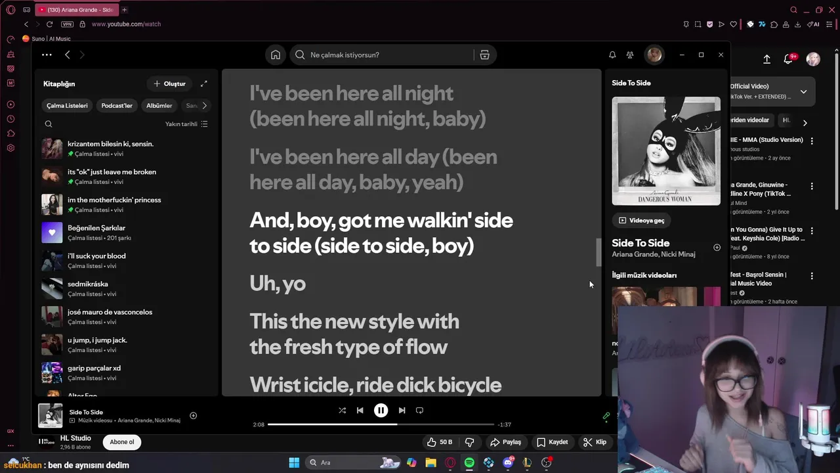The image size is (840, 473).
Task: Open the Opera easy setup menu icon
Action: (829, 24)
